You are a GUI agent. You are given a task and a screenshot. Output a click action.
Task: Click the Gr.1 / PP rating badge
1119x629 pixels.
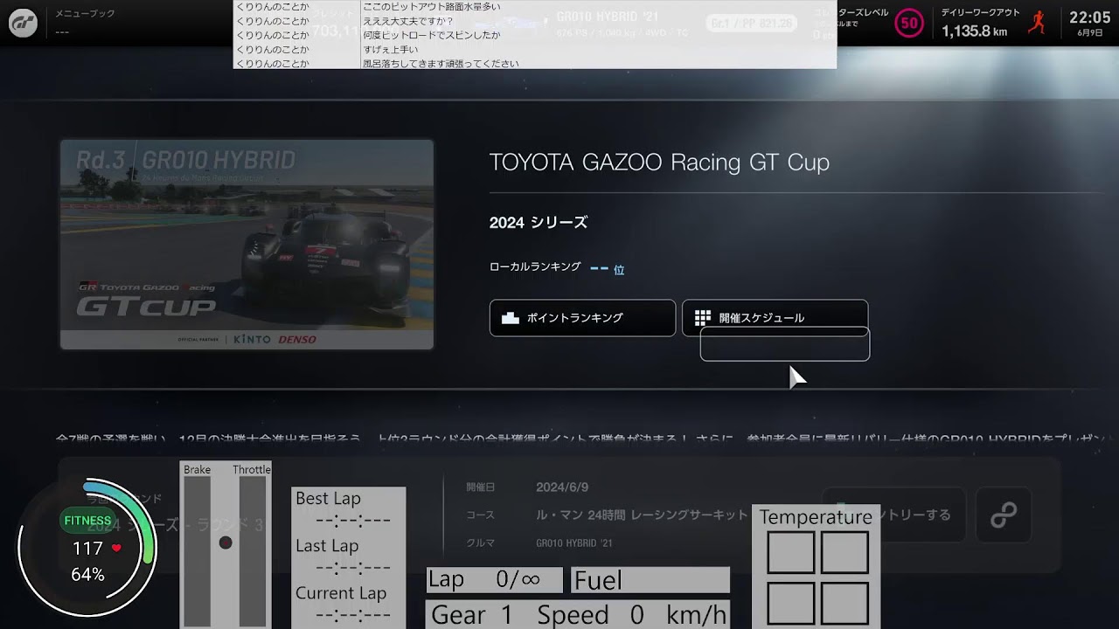pos(752,24)
